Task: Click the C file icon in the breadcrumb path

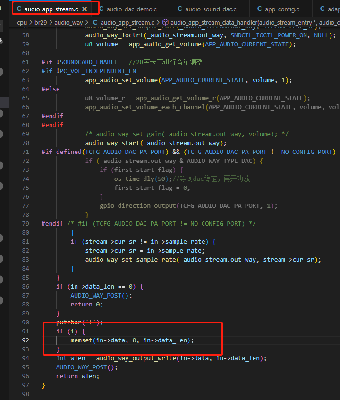Action: click(95, 23)
